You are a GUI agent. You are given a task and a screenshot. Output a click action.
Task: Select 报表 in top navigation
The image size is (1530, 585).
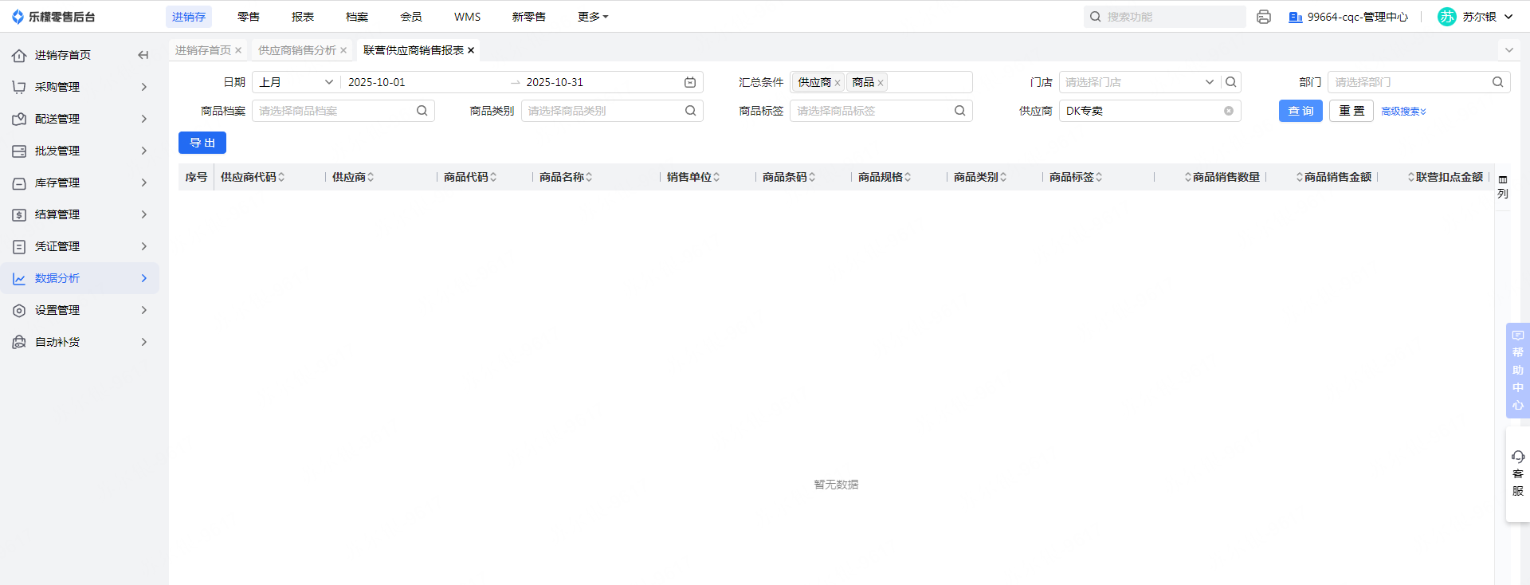coord(303,17)
